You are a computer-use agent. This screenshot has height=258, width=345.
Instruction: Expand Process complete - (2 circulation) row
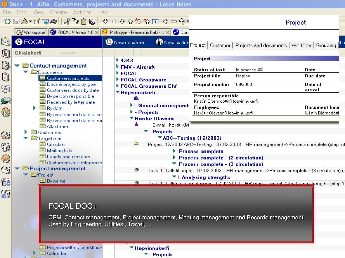[174, 157]
